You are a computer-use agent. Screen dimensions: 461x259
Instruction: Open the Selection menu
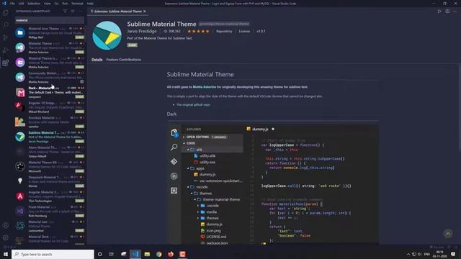pyautogui.click(x=34, y=4)
